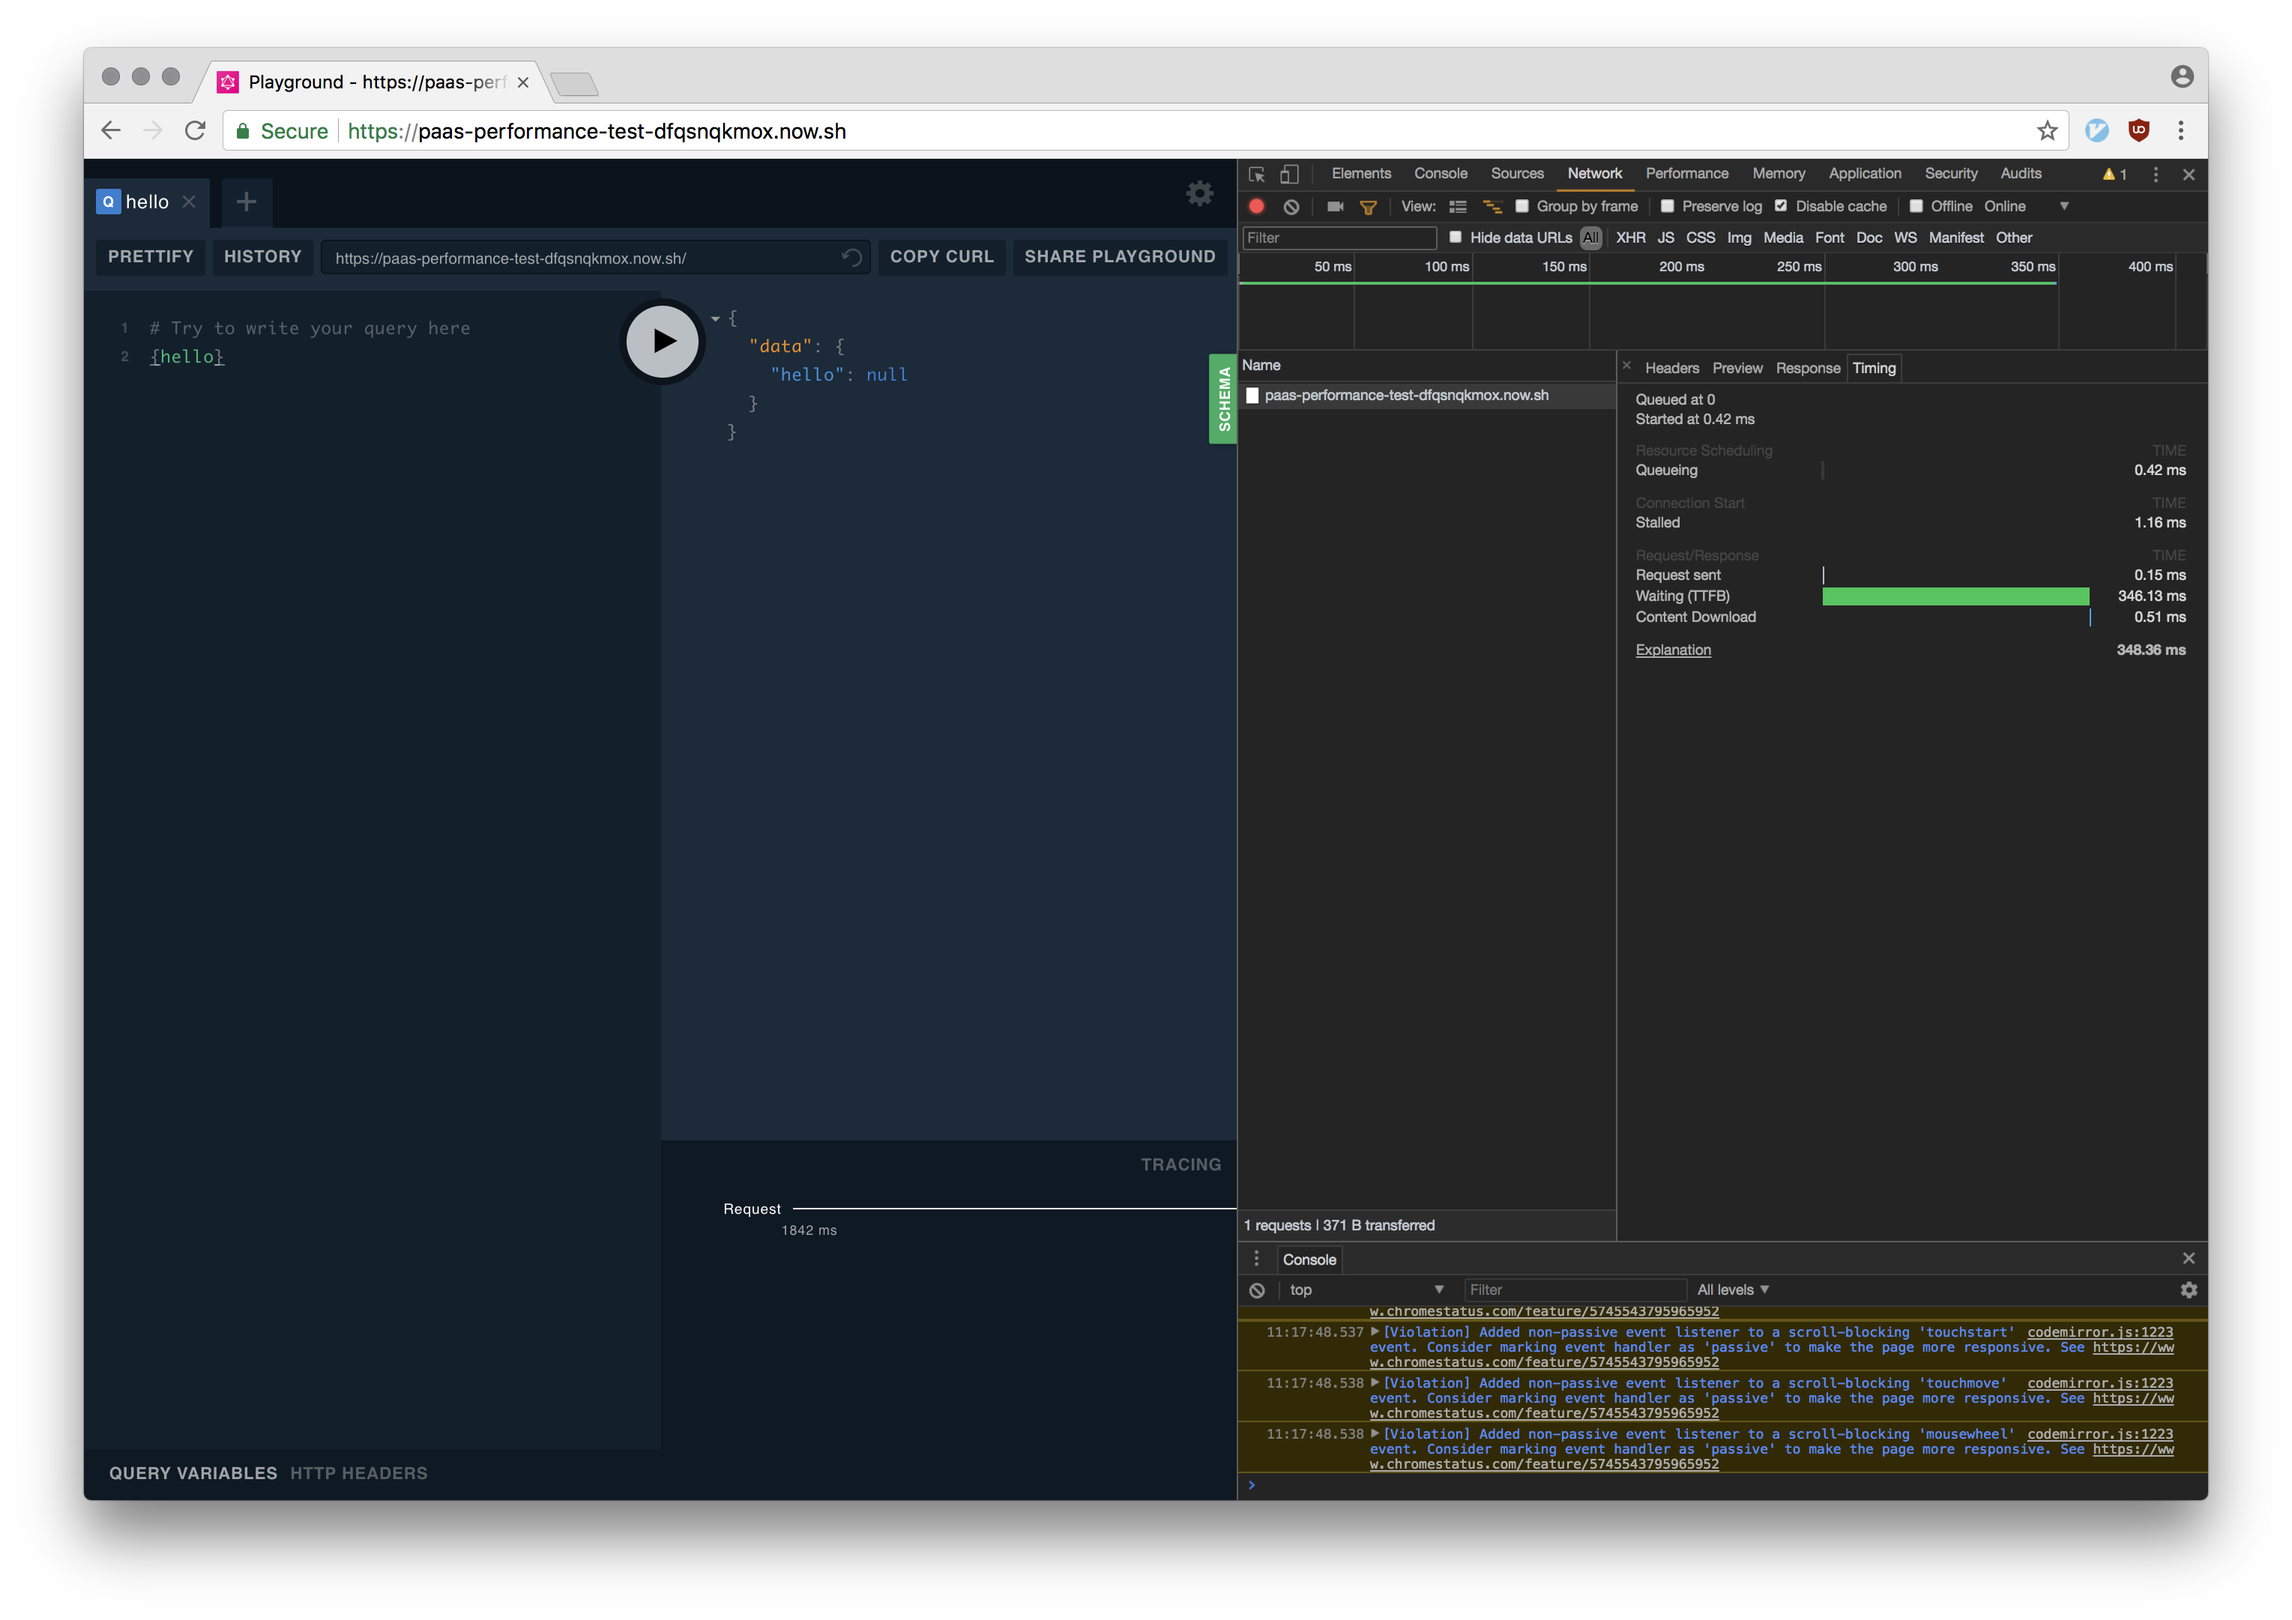Open the Headers tab for the request
Image resolution: width=2292 pixels, height=1620 pixels.
[1671, 367]
